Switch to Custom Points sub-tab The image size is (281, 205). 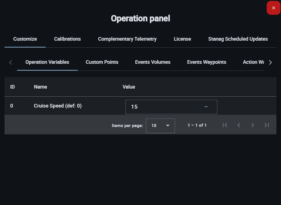pos(102,62)
